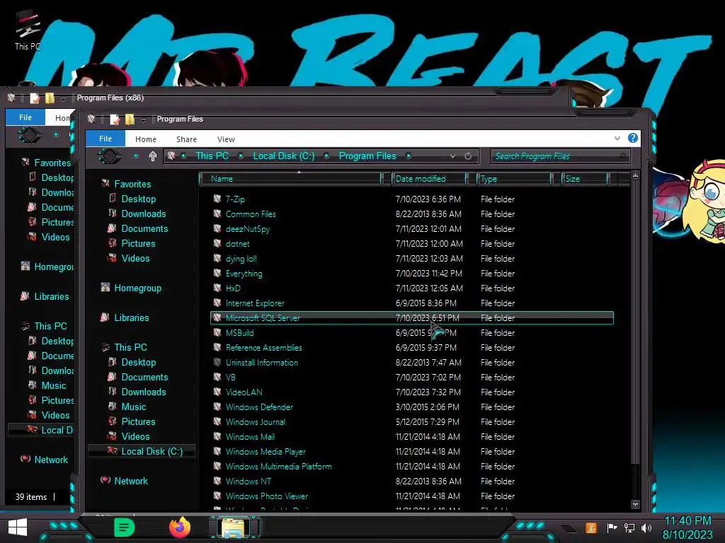Click the HxD folder icon
Image resolution: width=725 pixels, height=543 pixels.
coord(217,288)
